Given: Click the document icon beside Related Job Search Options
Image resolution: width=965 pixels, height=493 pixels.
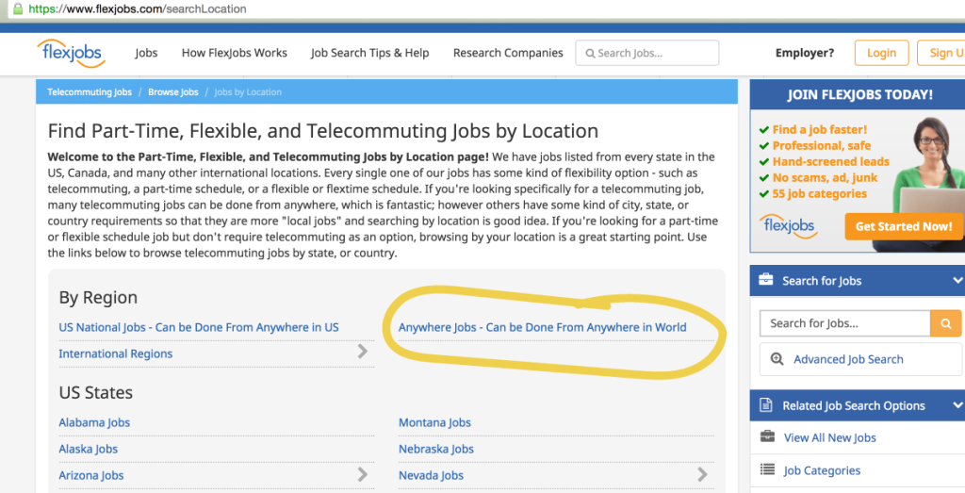Looking at the screenshot, I should pos(765,405).
